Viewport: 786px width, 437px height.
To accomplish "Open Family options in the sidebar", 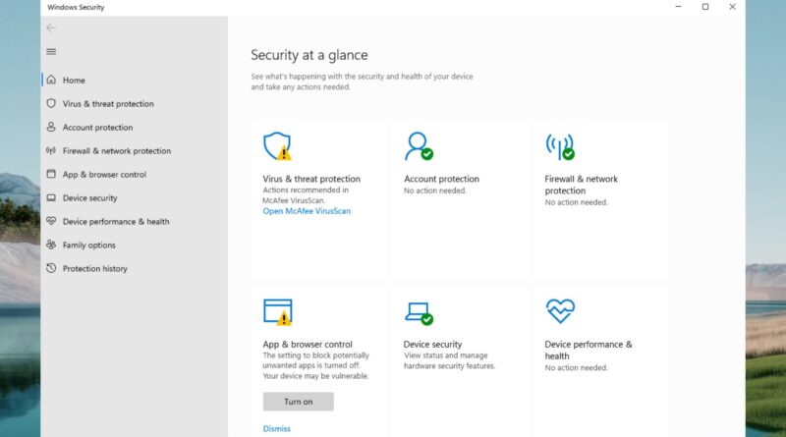I will (88, 246).
